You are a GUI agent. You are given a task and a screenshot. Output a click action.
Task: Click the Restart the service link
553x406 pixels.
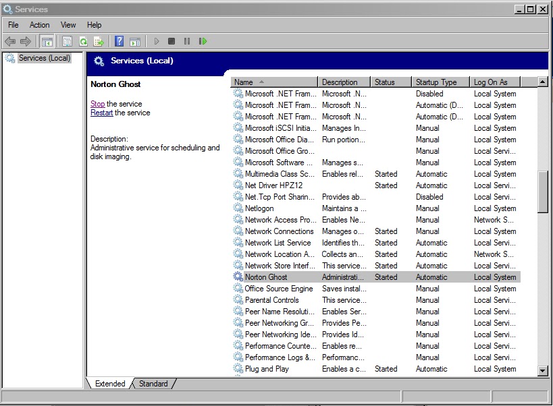point(101,113)
